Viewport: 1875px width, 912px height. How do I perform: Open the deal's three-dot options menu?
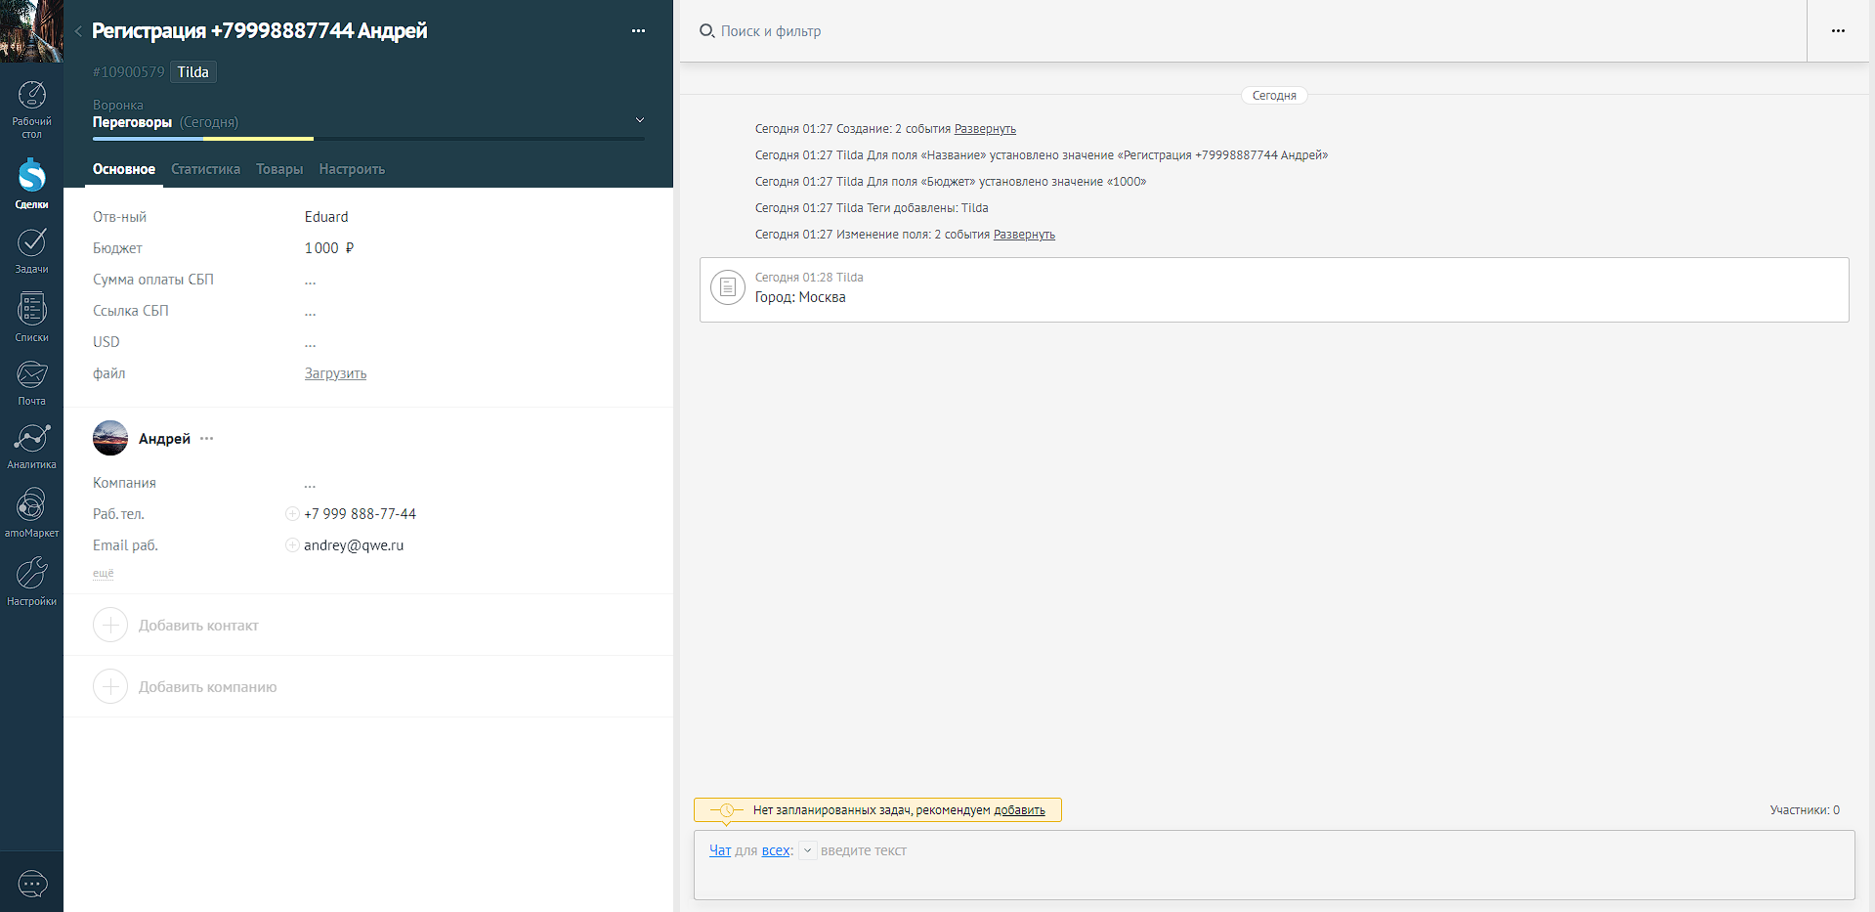pos(638,31)
